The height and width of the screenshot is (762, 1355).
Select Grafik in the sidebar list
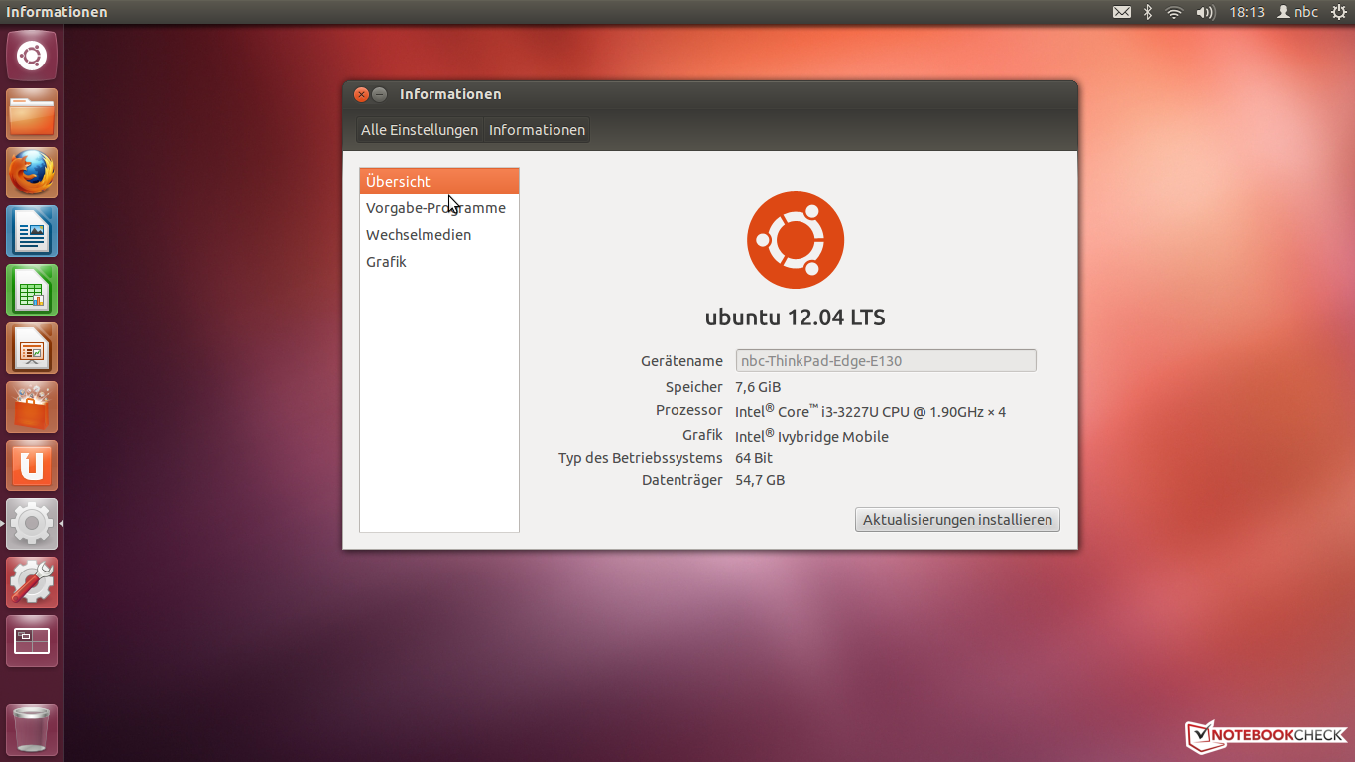tap(439, 262)
